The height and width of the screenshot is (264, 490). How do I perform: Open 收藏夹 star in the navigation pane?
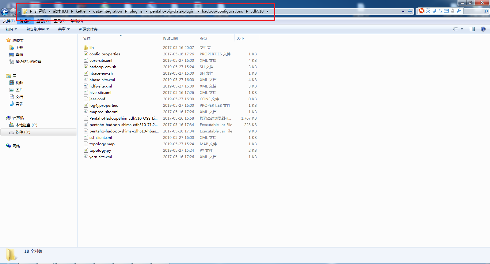pos(9,40)
